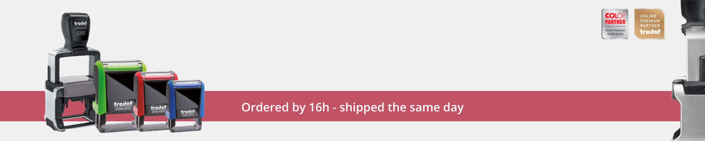705x141 pixels.
Task: Click 'printy 4910' label on green stamp
Action: pos(123,109)
